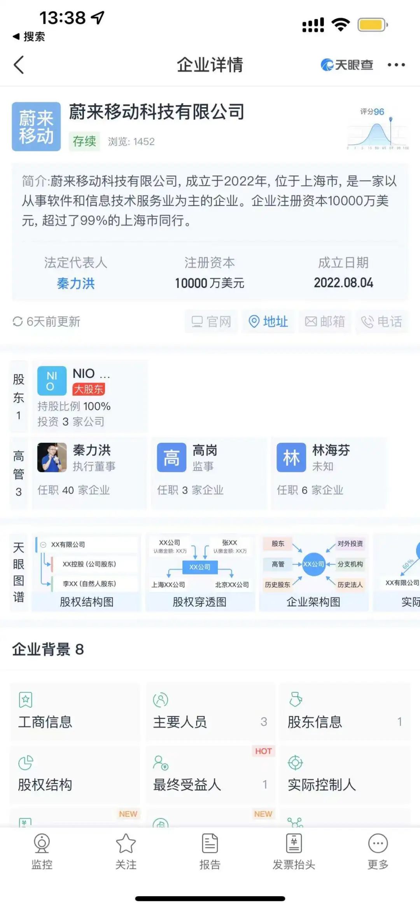
Task: Tap 任职 3 家企业 under 高岗
Action: [x=190, y=490]
